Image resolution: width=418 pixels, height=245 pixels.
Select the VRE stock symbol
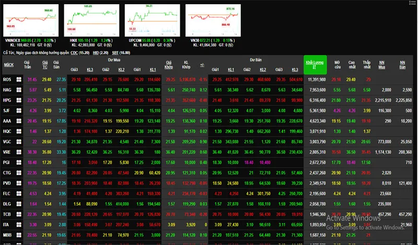[x=7, y=152]
